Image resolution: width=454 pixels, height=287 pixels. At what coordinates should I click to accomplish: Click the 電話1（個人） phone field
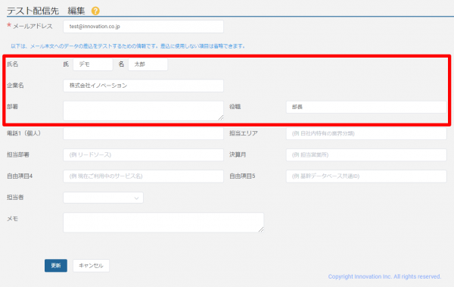143,133
